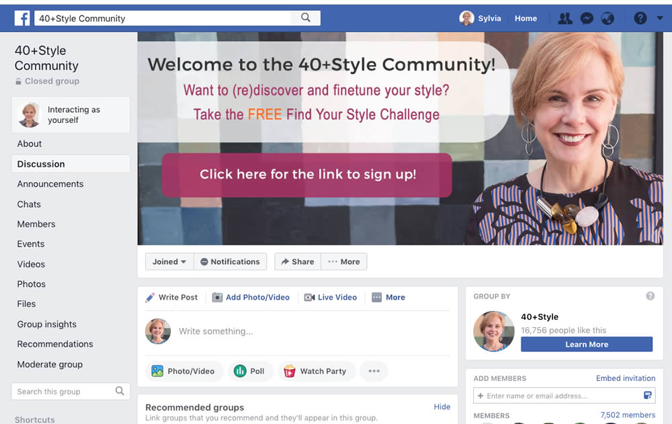Click the sign up link banner button
This screenshot has height=424, width=672.
click(x=307, y=175)
